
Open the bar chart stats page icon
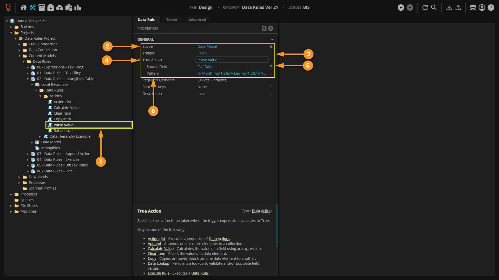(x=77, y=8)
